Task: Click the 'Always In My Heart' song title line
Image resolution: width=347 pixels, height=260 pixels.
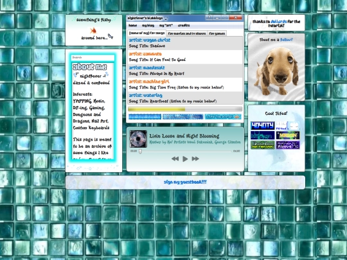Action: click(156, 74)
